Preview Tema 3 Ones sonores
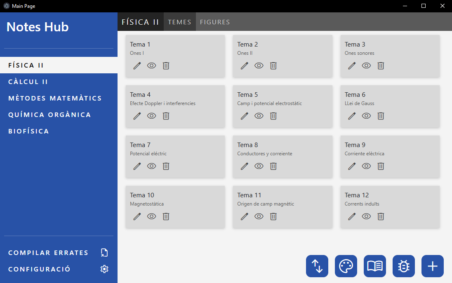The image size is (452, 283). click(x=366, y=65)
